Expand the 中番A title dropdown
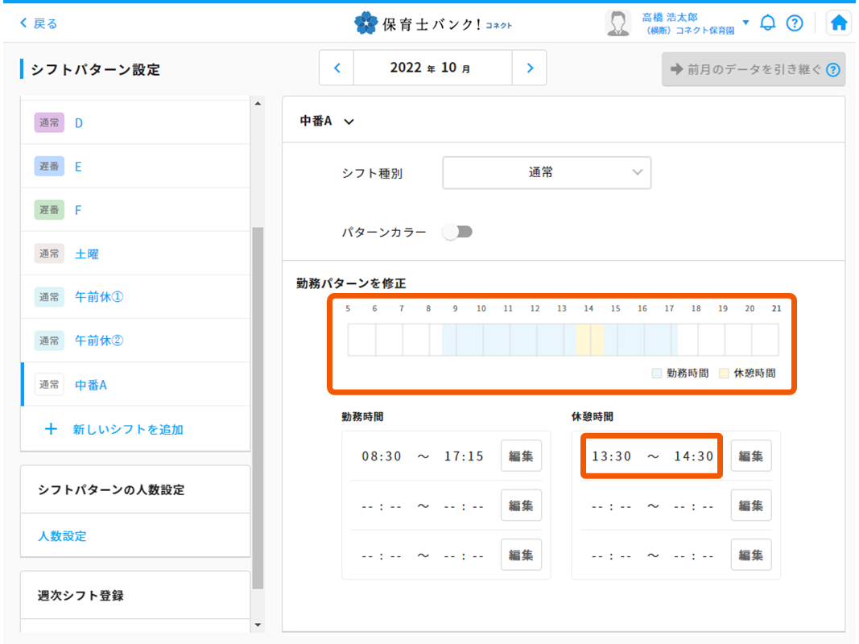The image size is (859, 644). pos(349,122)
